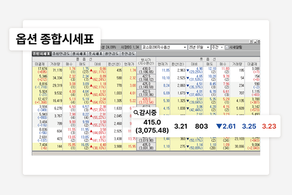Open the 25년 07월 expiry month dropdown
This screenshot has height=195, width=292.
(x=207, y=47)
